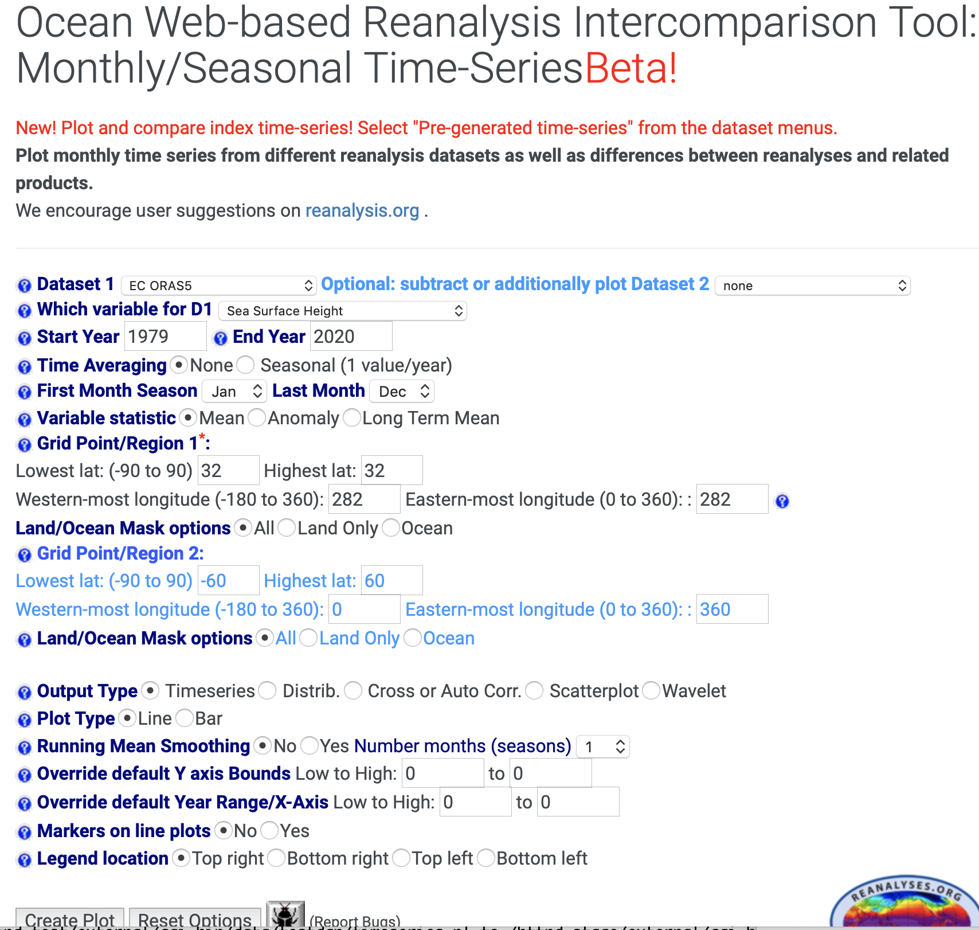Open the Last Month Dec dropdown
Screen dimensions: 979x930
pos(402,392)
